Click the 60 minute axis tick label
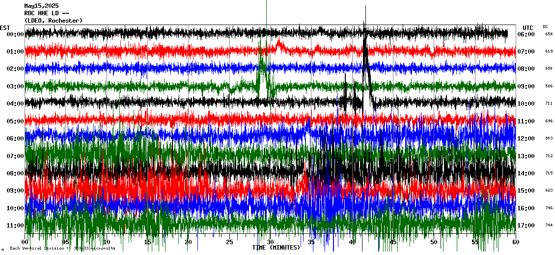This screenshot has height=255, width=555. coord(516,242)
